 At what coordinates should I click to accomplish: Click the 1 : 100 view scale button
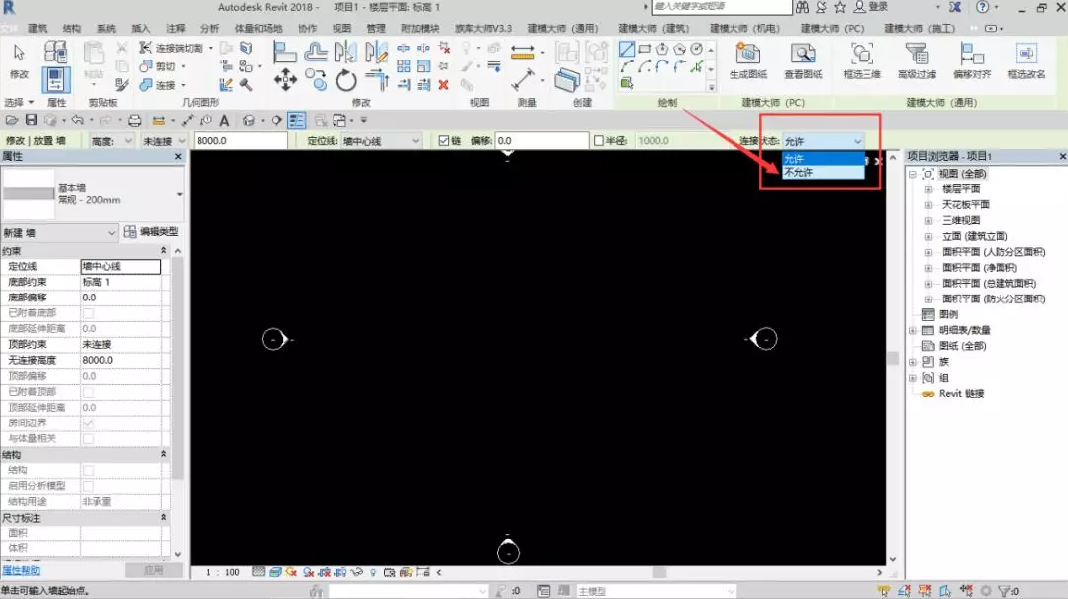pyautogui.click(x=222, y=572)
